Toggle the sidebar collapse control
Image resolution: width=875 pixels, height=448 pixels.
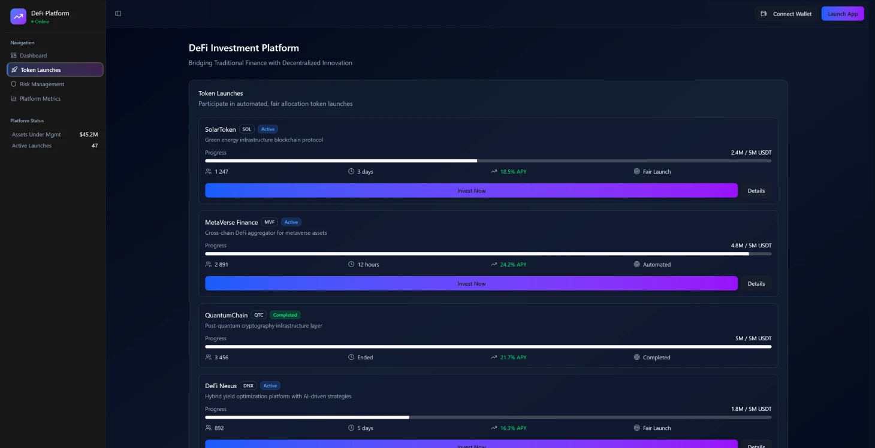tap(117, 13)
